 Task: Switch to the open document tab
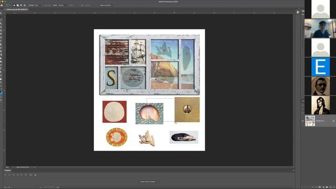(17, 9)
